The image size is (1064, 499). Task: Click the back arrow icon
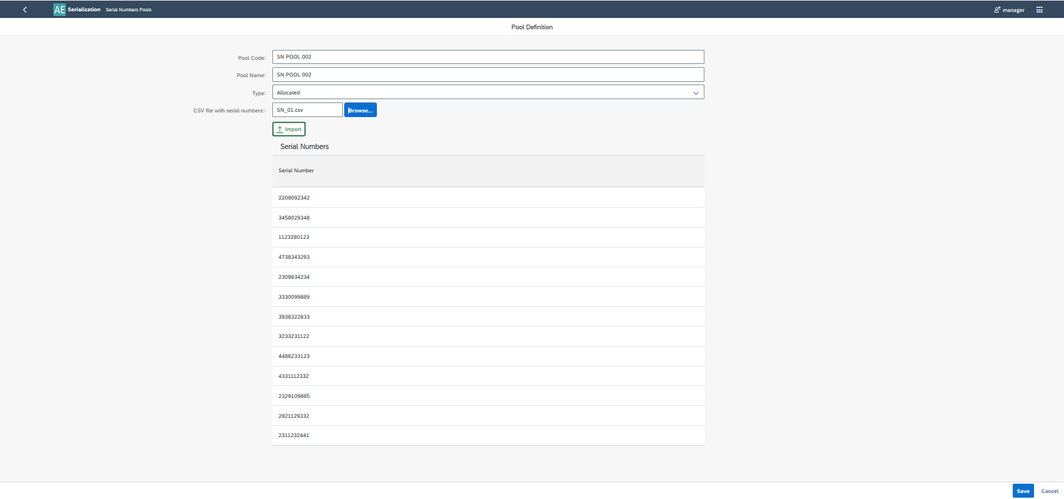(25, 10)
